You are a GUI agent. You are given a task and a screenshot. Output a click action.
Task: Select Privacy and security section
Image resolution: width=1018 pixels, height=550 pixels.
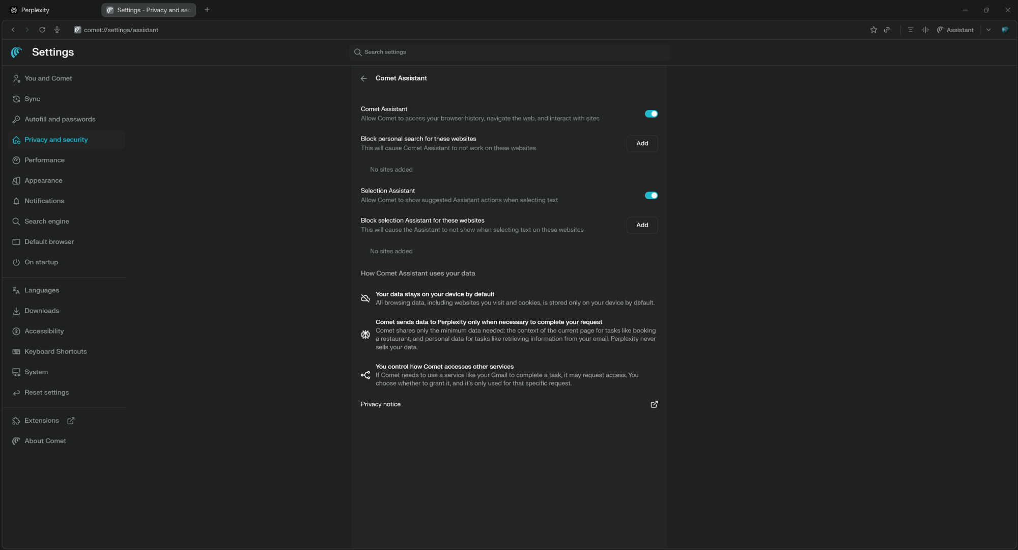tap(66, 140)
